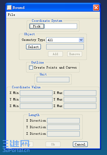
Task: Close the Bound dialog window
Action: coord(96,7)
